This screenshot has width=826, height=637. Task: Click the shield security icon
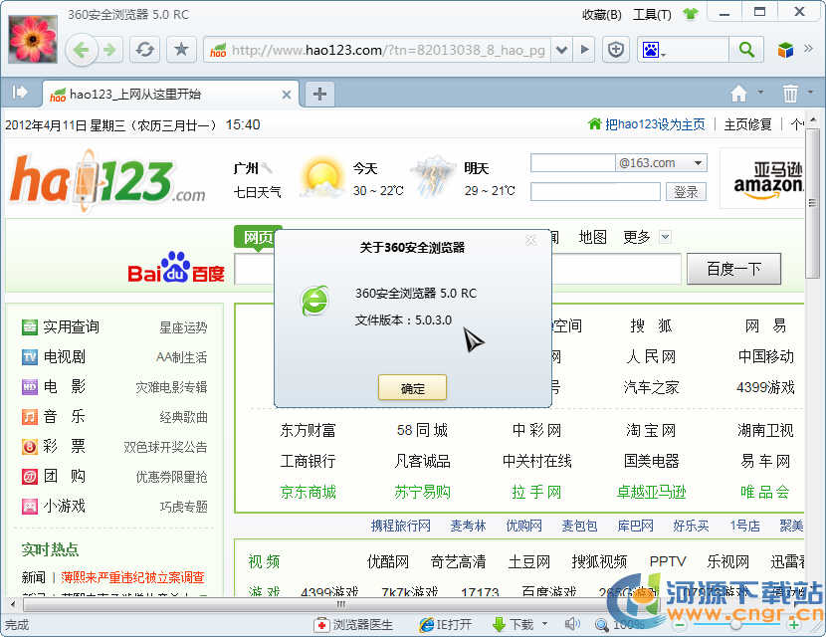[617, 50]
